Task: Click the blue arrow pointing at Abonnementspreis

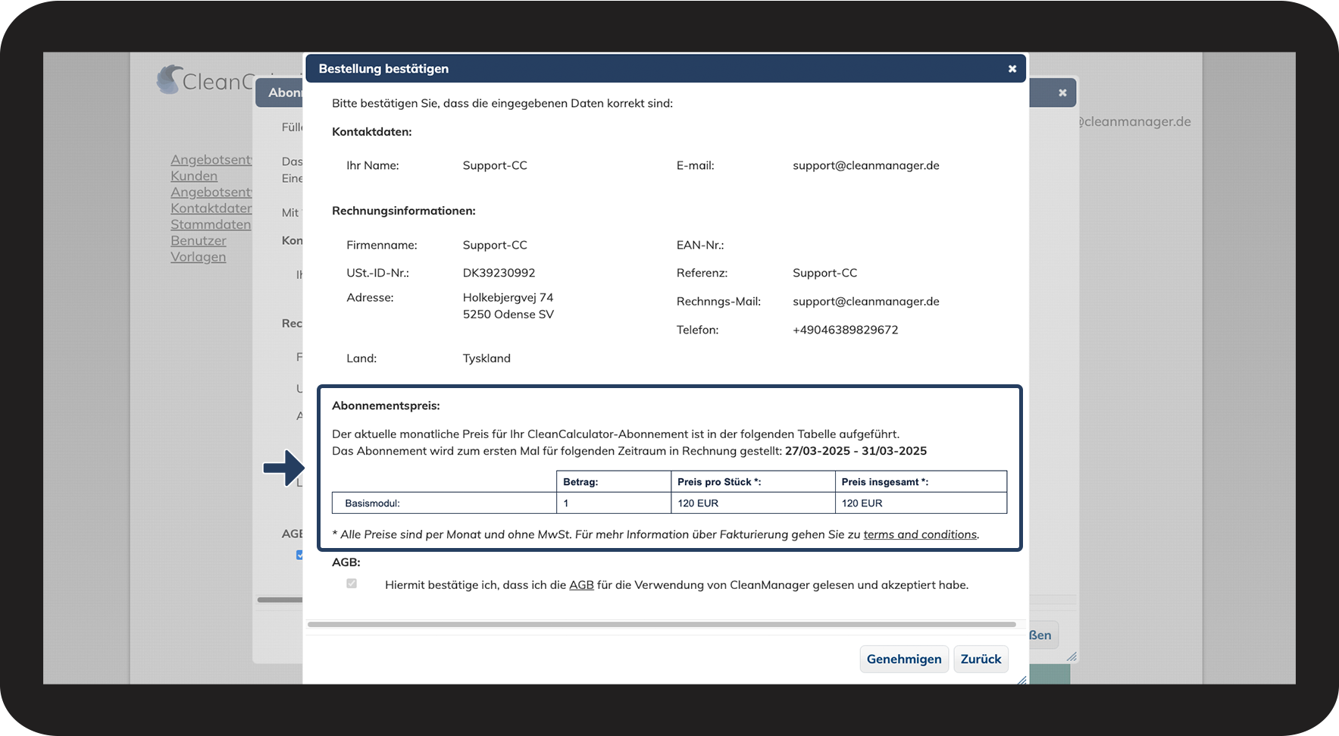Action: tap(283, 468)
